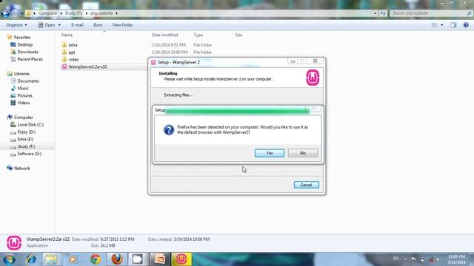Open Recent Places in the navigation pane
The height and width of the screenshot is (266, 474).
tap(30, 59)
